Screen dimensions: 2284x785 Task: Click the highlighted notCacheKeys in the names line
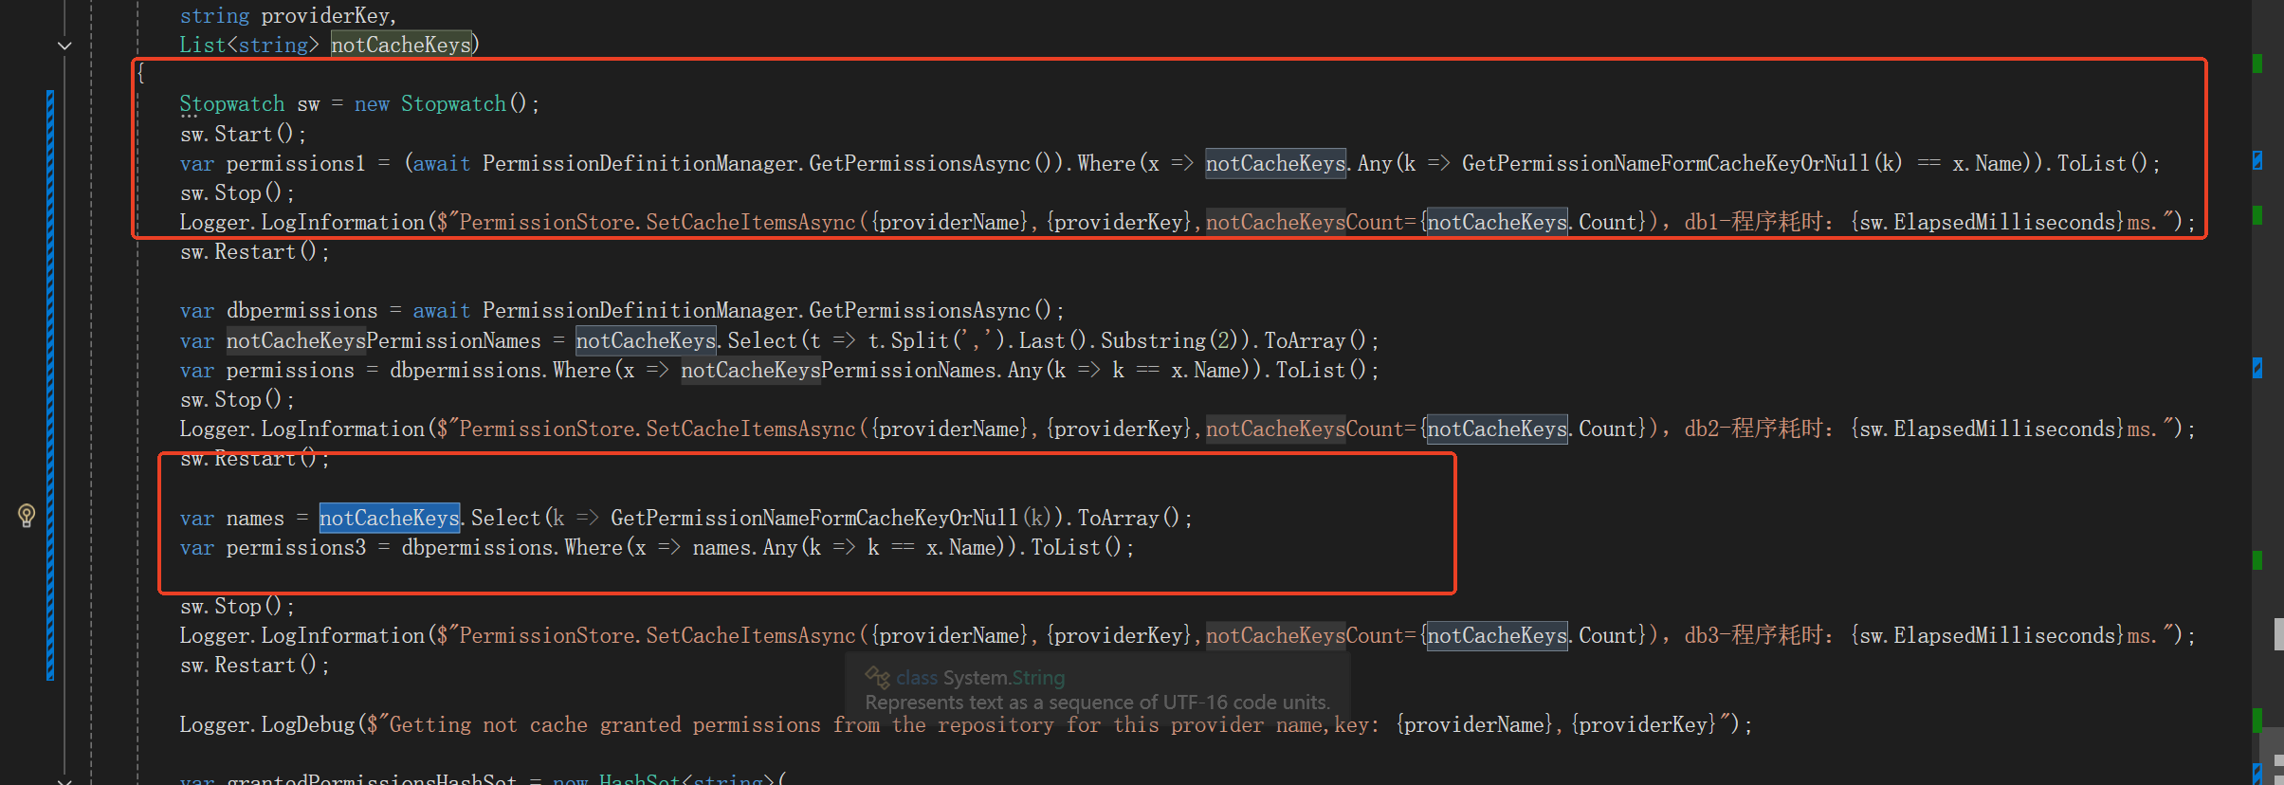[x=389, y=518]
